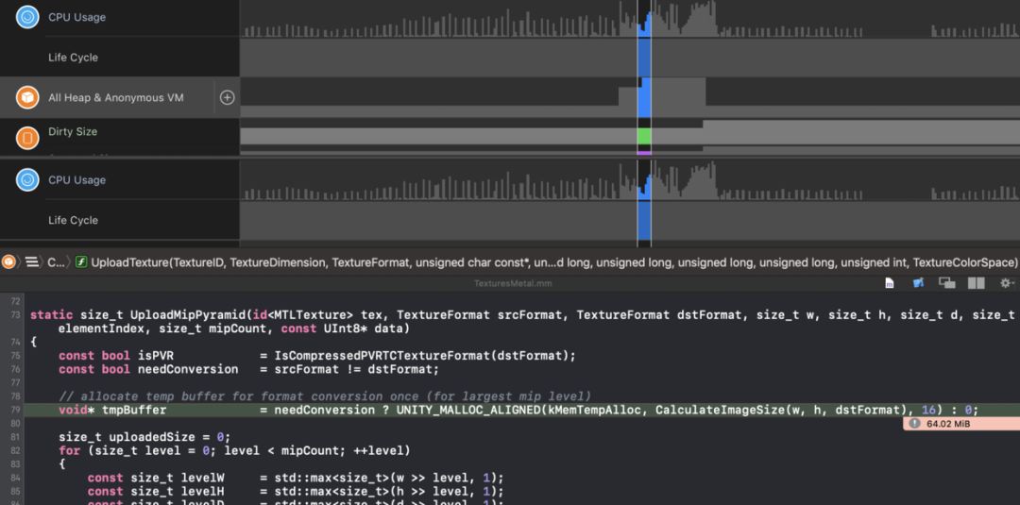The image size is (1020, 505).
Task: Open the list view jump bar segment
Action: pos(31,261)
